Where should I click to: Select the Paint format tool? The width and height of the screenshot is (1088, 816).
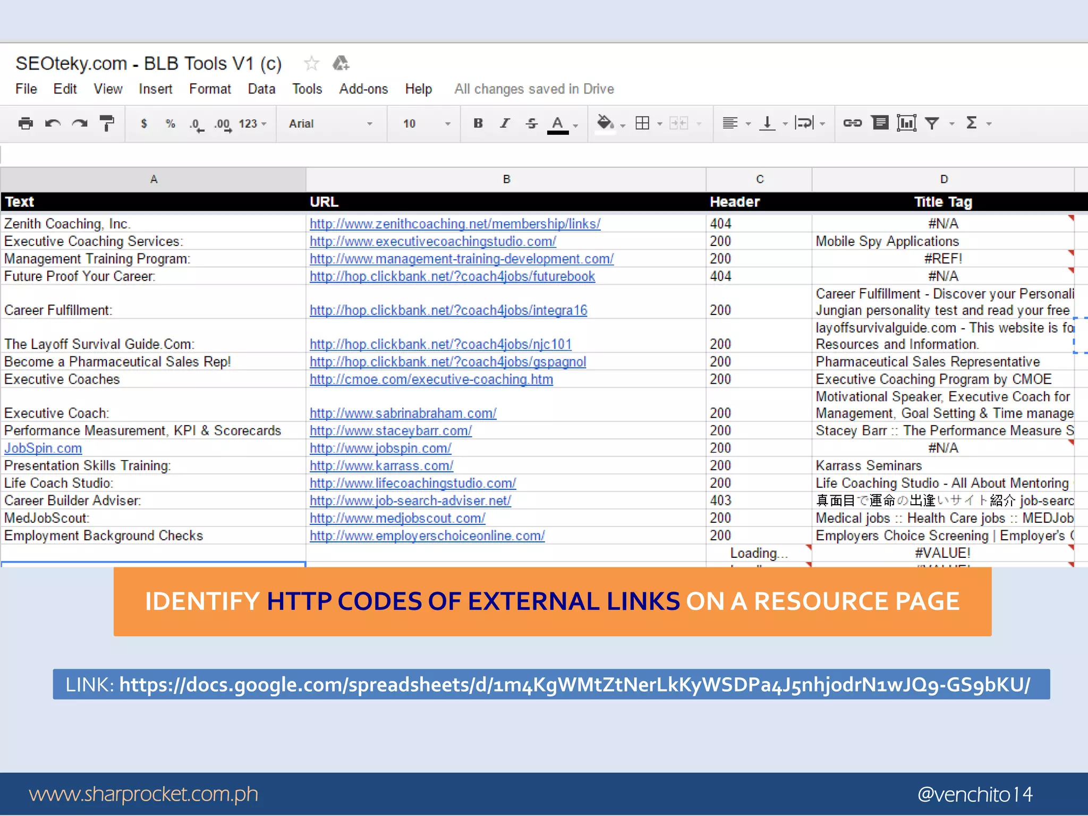107,123
